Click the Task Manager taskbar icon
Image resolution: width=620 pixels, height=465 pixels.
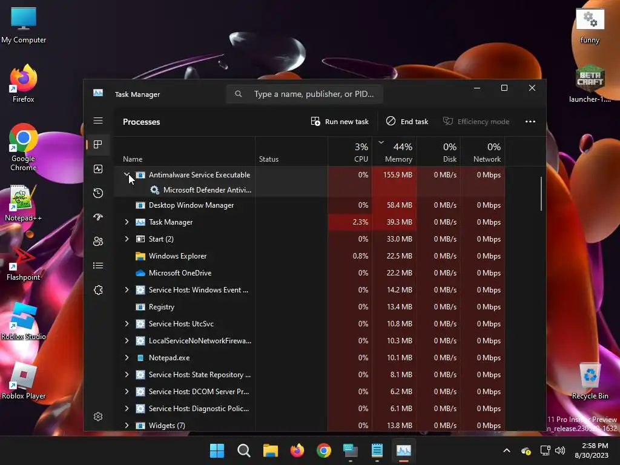pos(404,450)
